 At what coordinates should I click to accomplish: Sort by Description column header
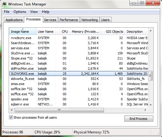[x=137, y=32]
